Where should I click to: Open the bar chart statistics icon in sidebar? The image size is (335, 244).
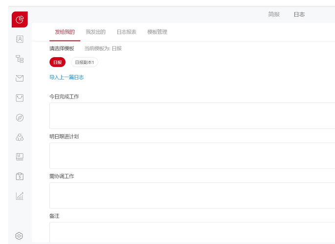point(20,196)
